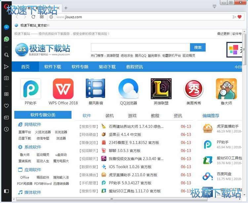Screen dimensions: 248x203
Task: Click the 最近更新 top link
Action: (223, 33)
